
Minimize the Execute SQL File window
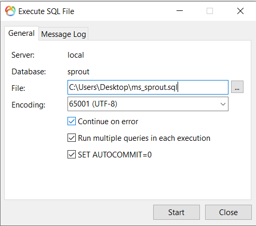180,11
